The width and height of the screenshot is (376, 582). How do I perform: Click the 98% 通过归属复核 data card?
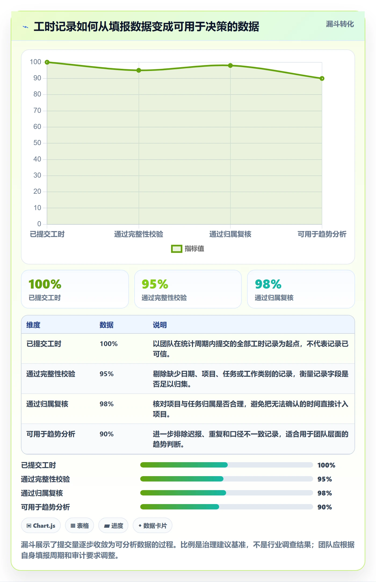(301, 289)
